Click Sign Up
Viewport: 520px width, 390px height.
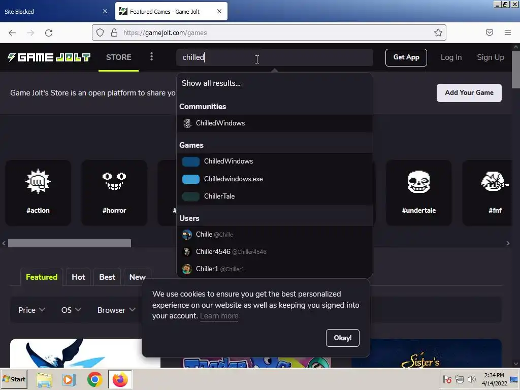click(x=490, y=57)
